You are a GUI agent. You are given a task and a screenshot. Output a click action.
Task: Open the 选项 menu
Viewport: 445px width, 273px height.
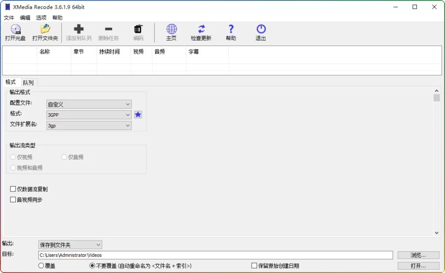(41, 18)
